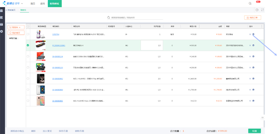Click the round blue action icon in HUAWEI V9 Play row
The width and height of the screenshot is (277, 134).
coord(253,79)
